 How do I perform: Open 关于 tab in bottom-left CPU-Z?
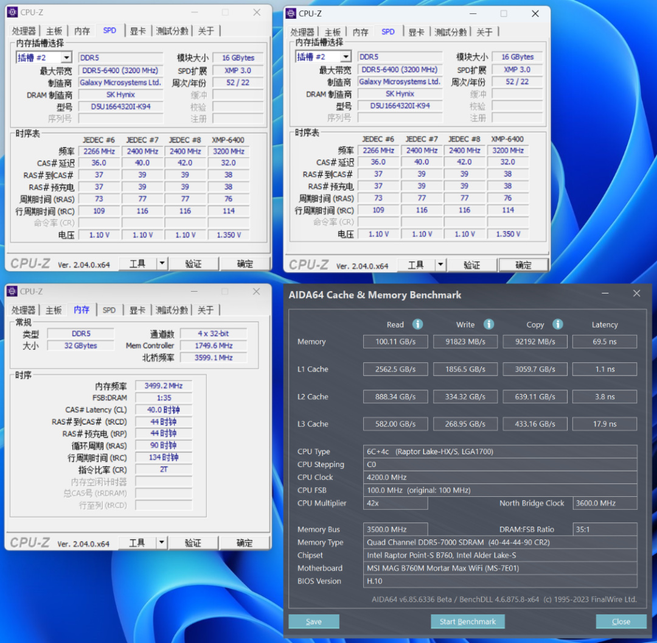tap(206, 310)
